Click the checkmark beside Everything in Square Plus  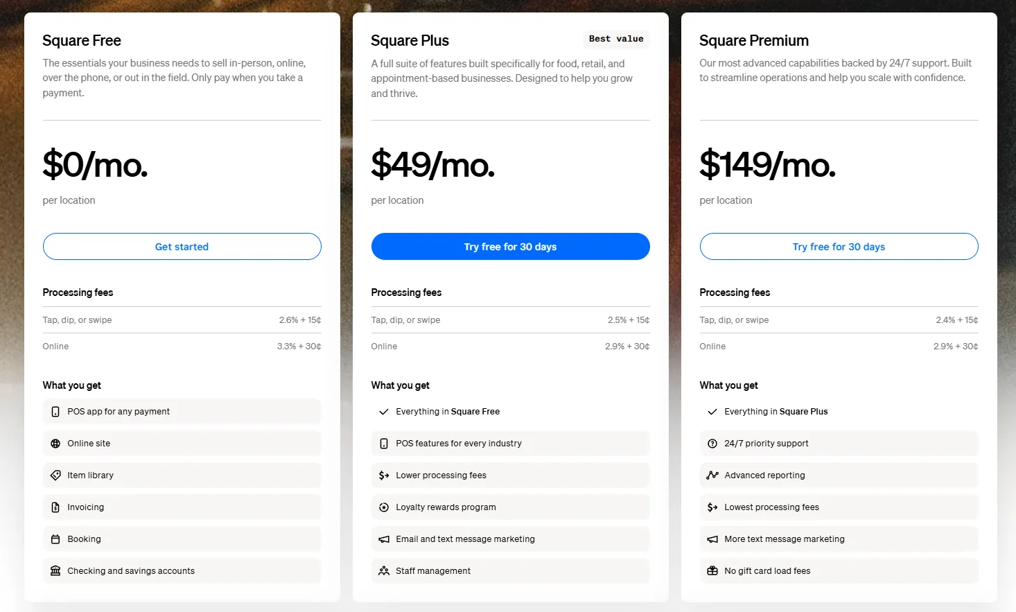pyautogui.click(x=712, y=411)
